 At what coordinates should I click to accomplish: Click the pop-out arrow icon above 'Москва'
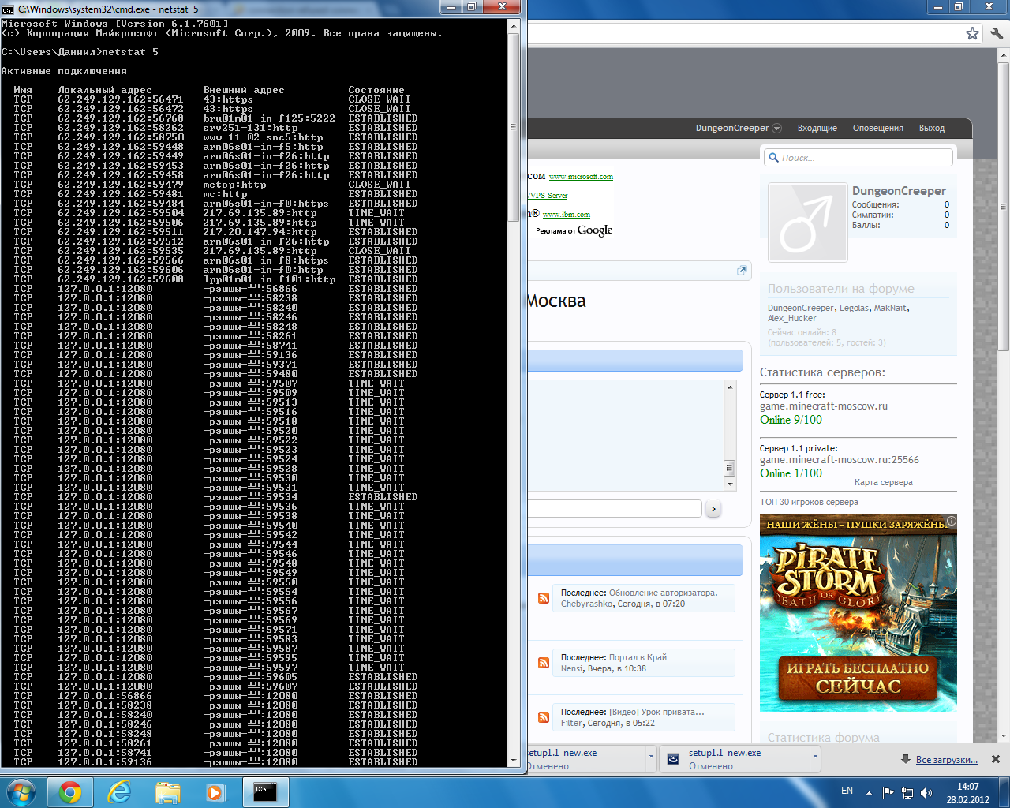pyautogui.click(x=742, y=271)
